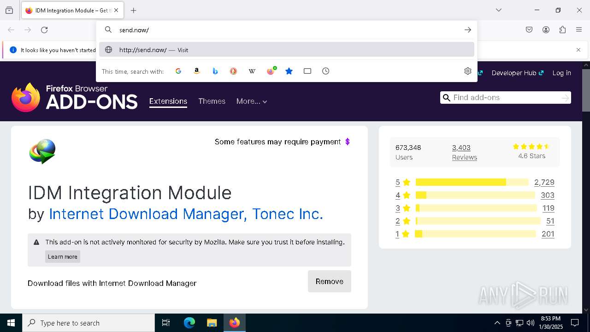590x332 pixels.
Task: Select the http://send.now/ Visit suggestion
Action: pyautogui.click(x=287, y=50)
